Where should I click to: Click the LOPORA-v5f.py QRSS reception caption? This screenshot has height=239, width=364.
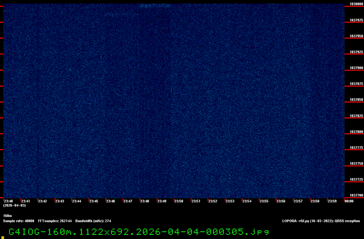tap(321, 220)
